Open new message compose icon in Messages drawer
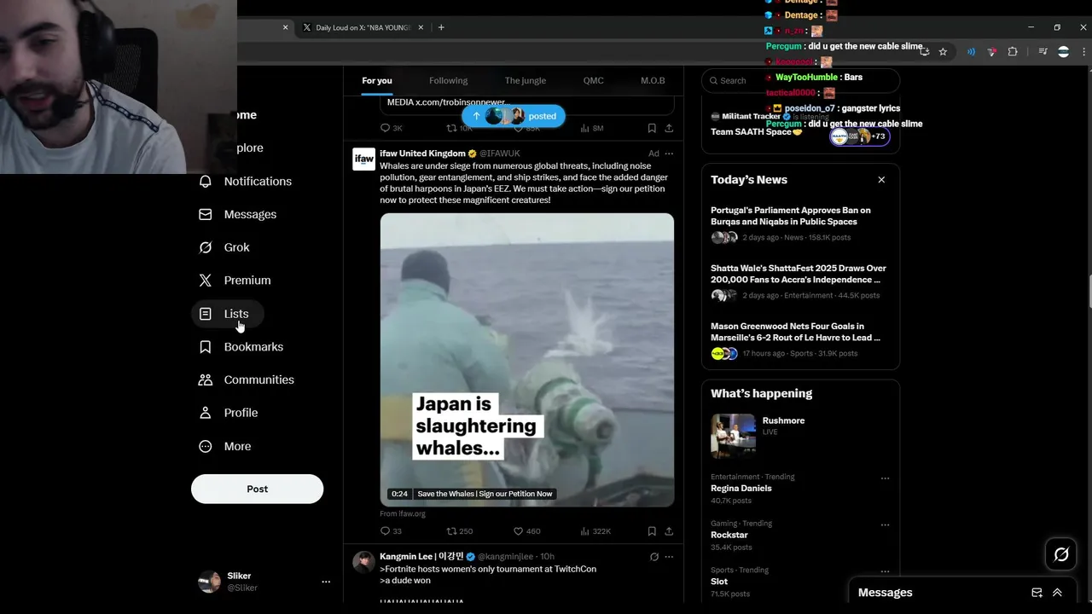 1037,593
